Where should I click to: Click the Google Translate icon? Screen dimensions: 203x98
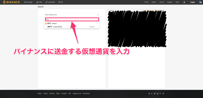[200, 2]
